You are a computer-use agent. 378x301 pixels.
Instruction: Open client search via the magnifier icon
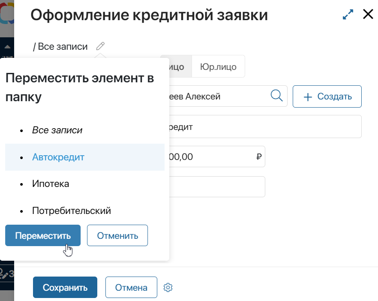click(x=276, y=96)
